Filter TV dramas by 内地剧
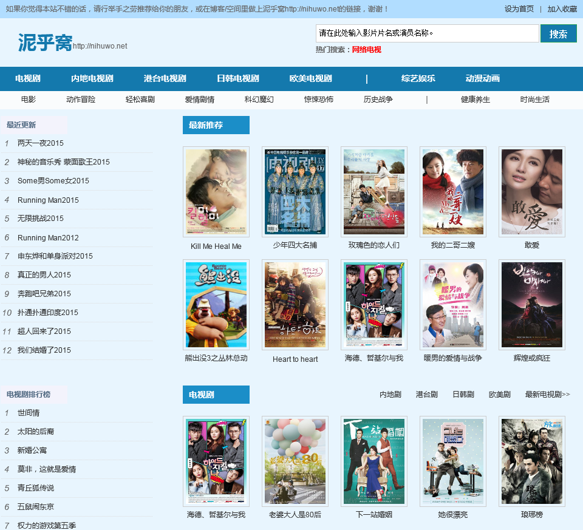This screenshot has height=530, width=583. click(x=390, y=395)
